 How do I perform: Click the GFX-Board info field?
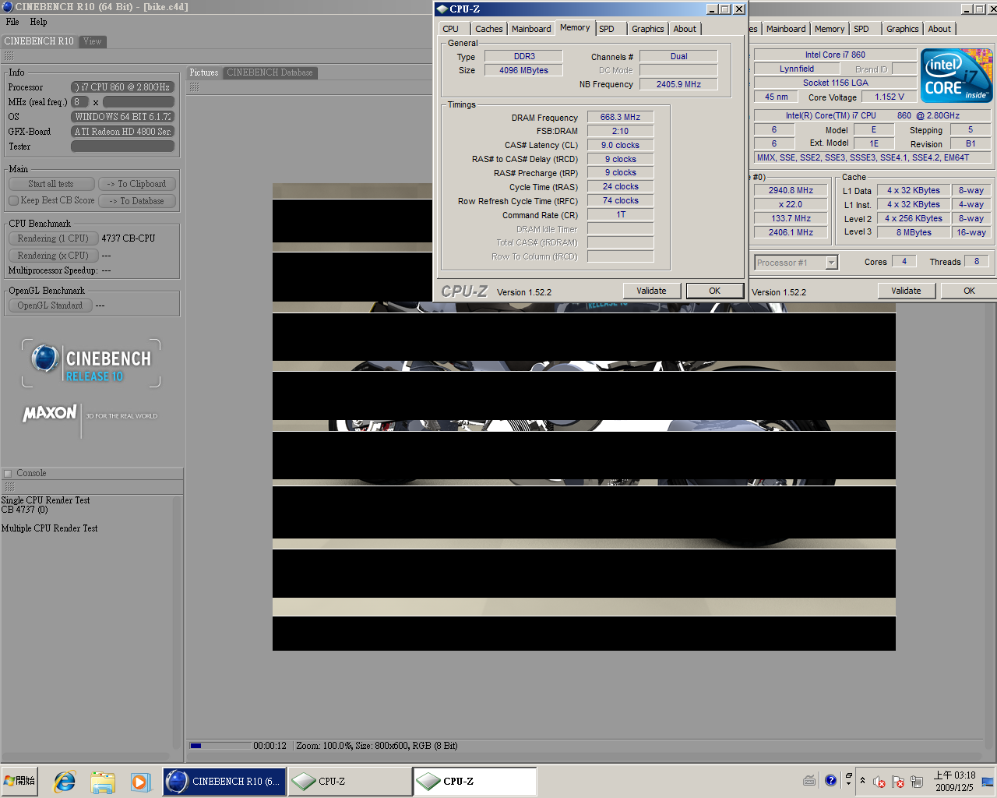122,132
